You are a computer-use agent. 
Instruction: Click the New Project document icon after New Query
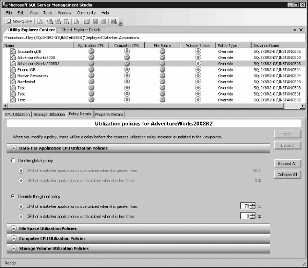[x=40, y=22]
